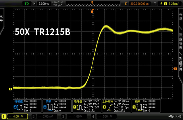
Task: Click the 14:43 clock display
Action: (178, 116)
